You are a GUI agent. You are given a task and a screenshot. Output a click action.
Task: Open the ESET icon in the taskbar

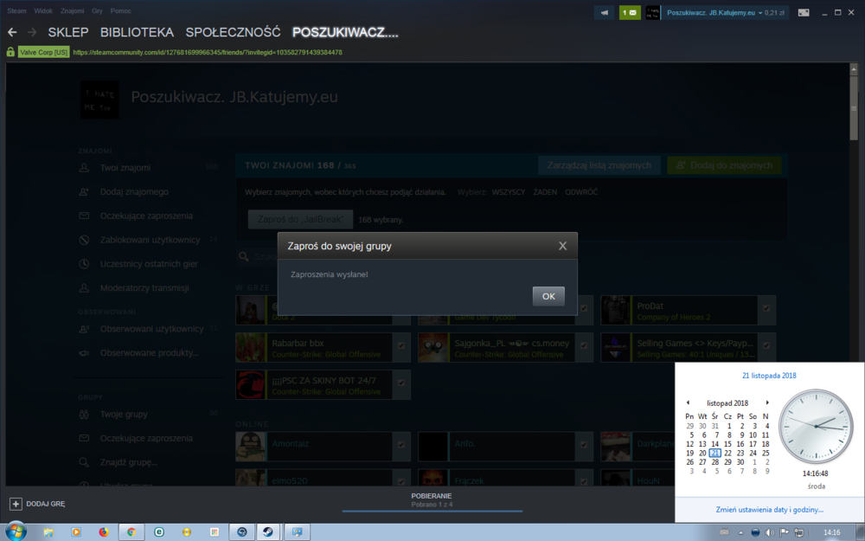click(159, 532)
